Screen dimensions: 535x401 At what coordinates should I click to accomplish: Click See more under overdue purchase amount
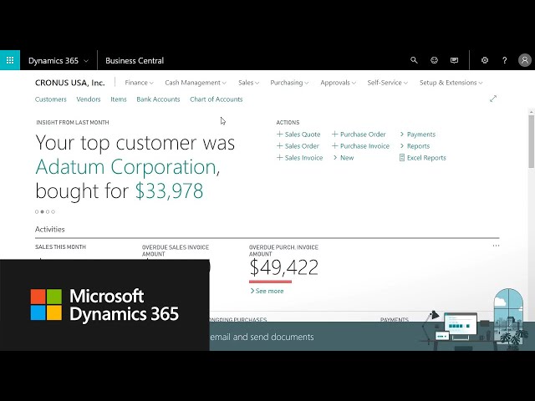point(267,291)
